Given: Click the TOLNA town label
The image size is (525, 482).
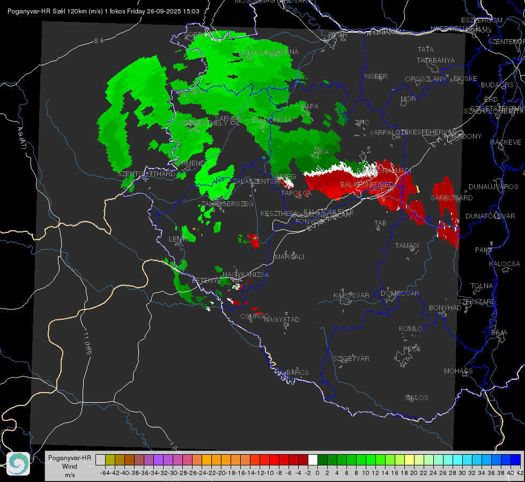Looking at the screenshot, I should coord(482,286).
